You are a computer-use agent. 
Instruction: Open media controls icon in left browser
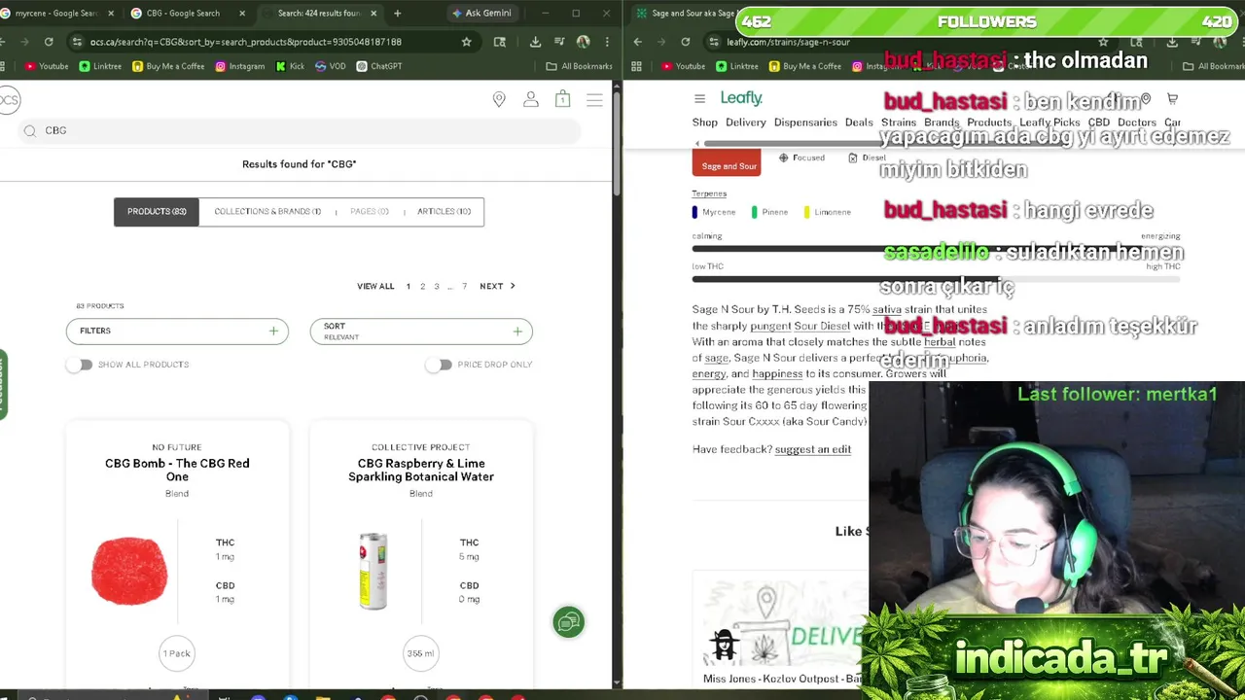[559, 42]
